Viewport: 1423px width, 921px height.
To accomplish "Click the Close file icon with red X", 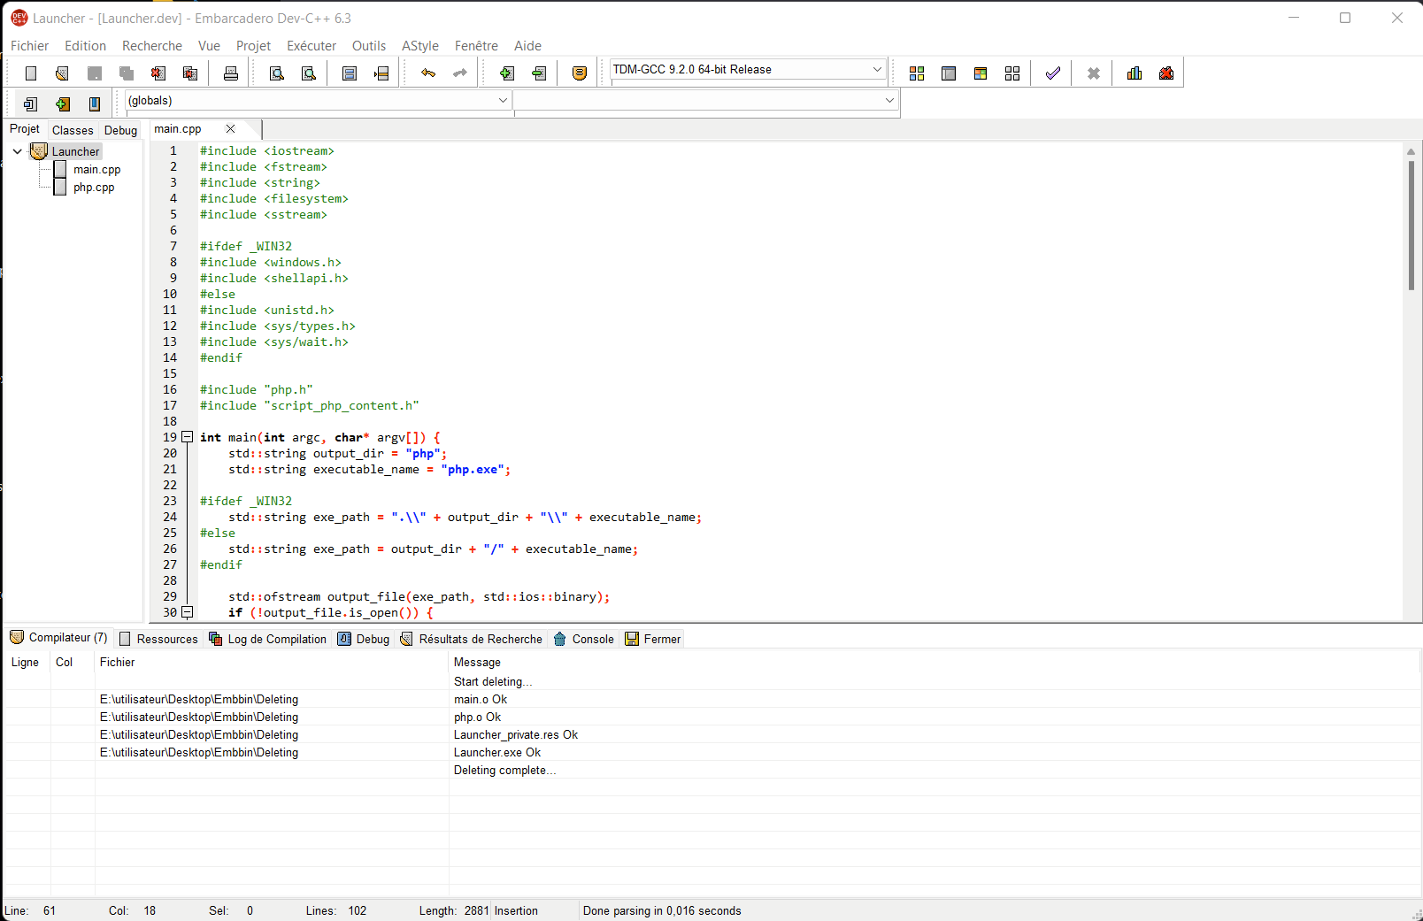I will [x=158, y=73].
